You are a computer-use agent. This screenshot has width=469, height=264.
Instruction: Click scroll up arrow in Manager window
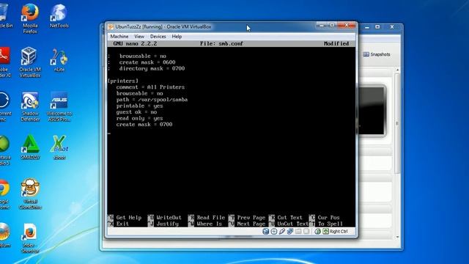click(397, 70)
